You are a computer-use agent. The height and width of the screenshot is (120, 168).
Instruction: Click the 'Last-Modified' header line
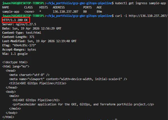[x=39, y=41]
